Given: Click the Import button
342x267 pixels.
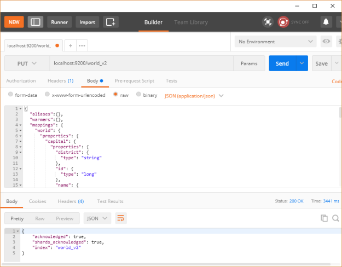Looking at the screenshot, I should coord(87,22).
